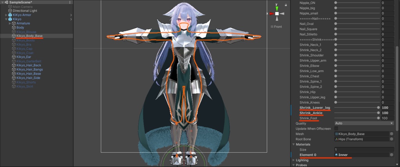The image size is (400, 167).
Task: Click the Inner material in Element 0
Action: pyautogui.click(x=362, y=155)
